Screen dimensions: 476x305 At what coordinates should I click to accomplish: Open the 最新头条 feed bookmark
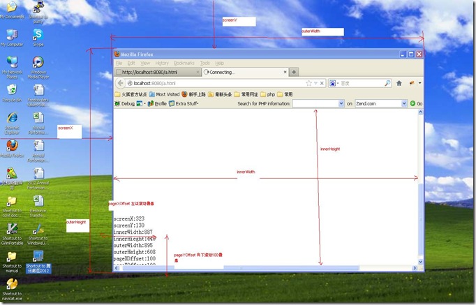(220, 94)
